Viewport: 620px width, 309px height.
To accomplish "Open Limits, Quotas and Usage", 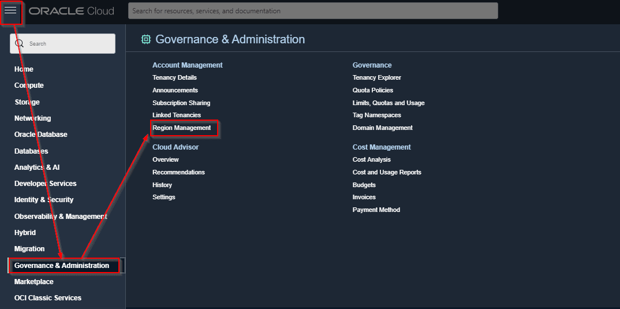I will click(389, 103).
